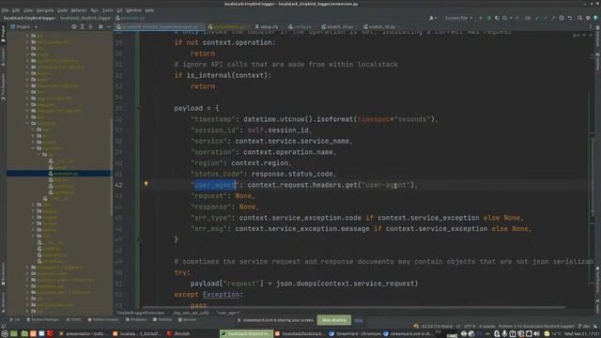The height and width of the screenshot is (338, 601).
Task: Click the Collapse All icon in Project panel
Action: click(91, 27)
